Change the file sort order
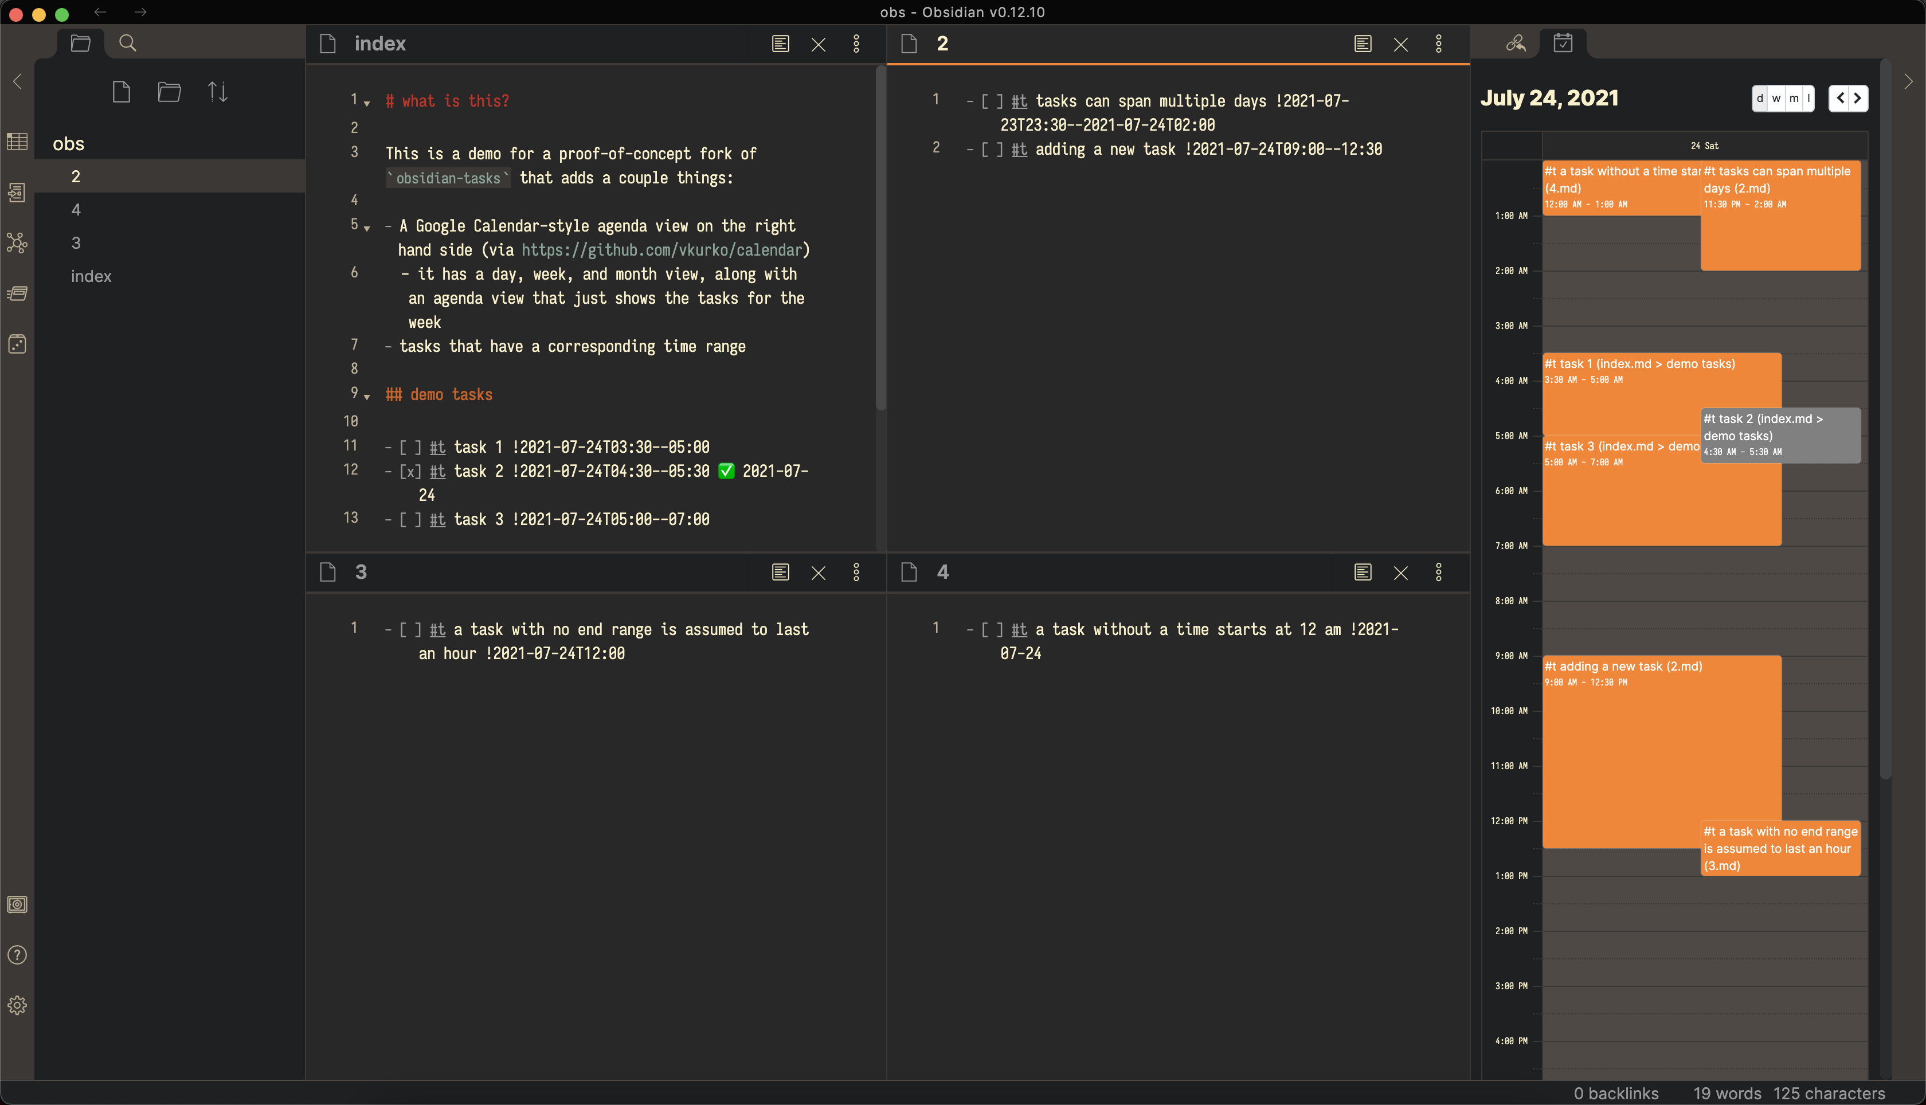The height and width of the screenshot is (1105, 1926). [x=218, y=91]
